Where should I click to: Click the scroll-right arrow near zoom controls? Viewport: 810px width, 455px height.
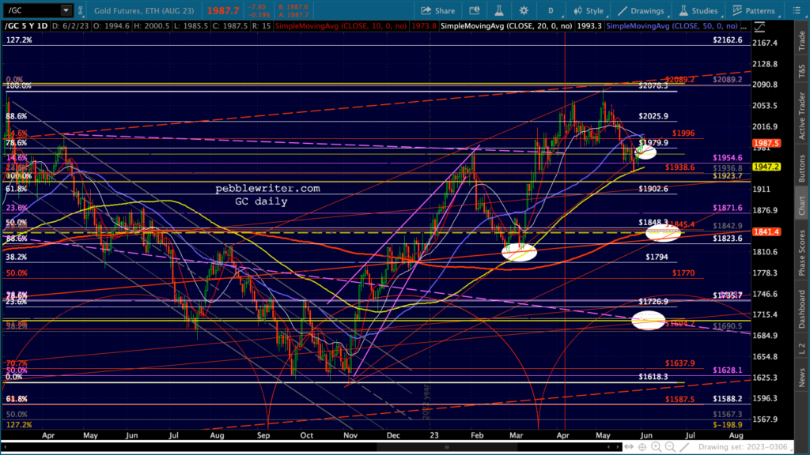point(619,447)
